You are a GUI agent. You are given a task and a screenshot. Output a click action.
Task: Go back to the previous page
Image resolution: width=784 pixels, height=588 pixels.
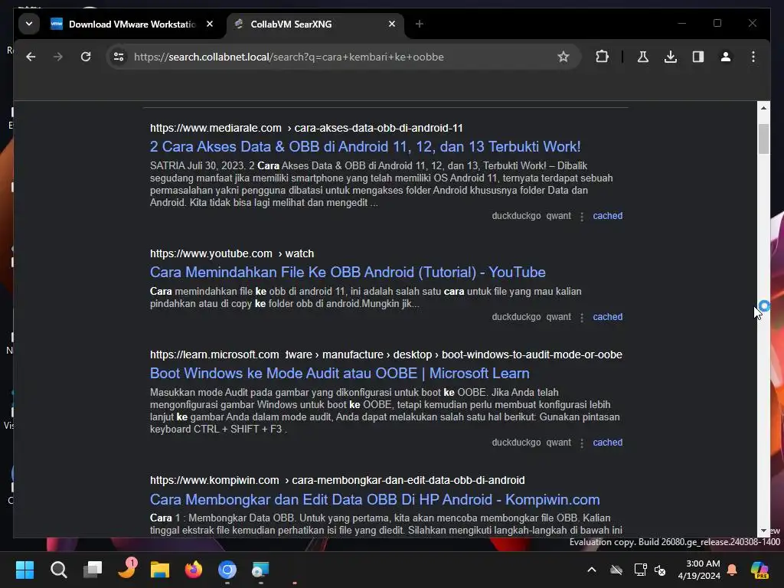(31, 57)
